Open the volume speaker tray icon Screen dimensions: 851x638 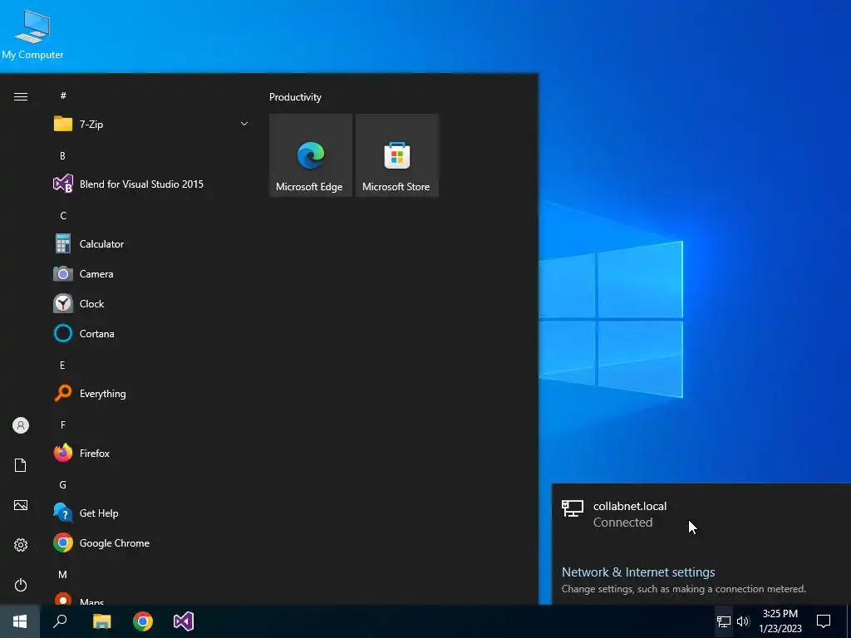tap(743, 621)
